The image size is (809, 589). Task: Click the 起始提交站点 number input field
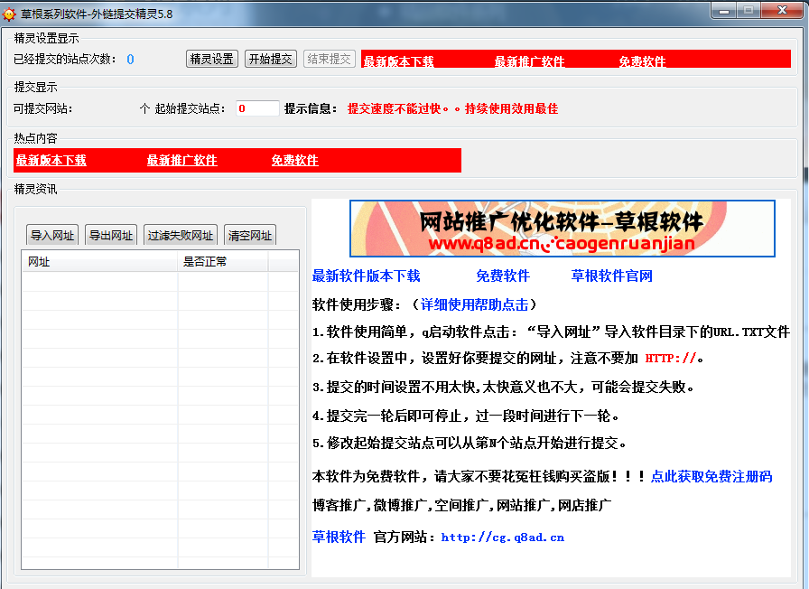pyautogui.click(x=257, y=108)
